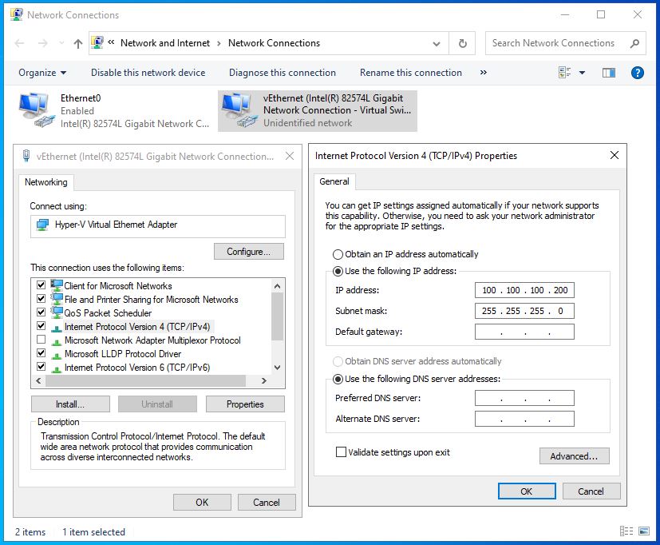
Task: Click the Forward navigation arrow
Action: click(43, 43)
